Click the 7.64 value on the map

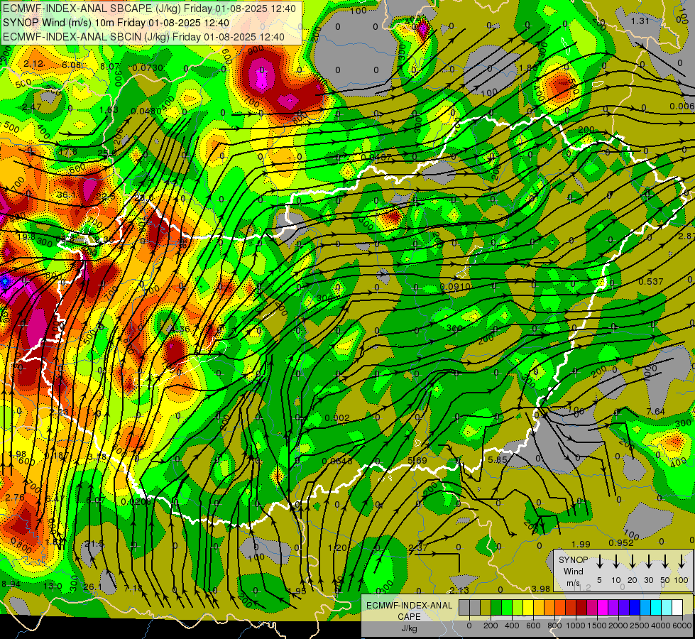[x=655, y=412]
